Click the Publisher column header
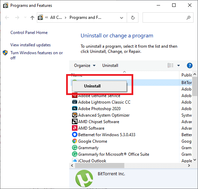The width and height of the screenshot is (198, 189). click(186, 75)
